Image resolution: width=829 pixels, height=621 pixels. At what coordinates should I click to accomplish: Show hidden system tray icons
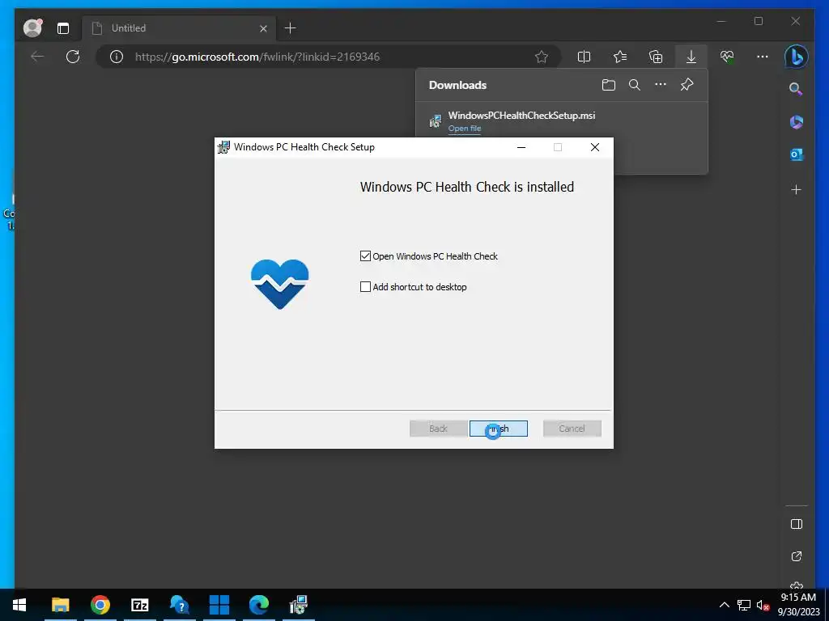coord(725,605)
